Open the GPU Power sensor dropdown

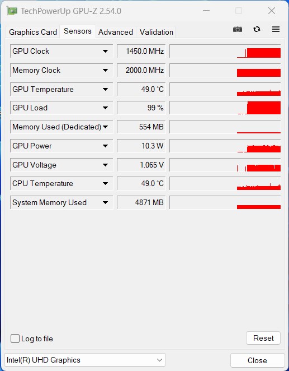pos(105,146)
